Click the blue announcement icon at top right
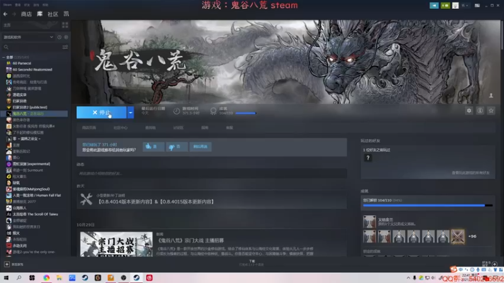 coord(434,6)
